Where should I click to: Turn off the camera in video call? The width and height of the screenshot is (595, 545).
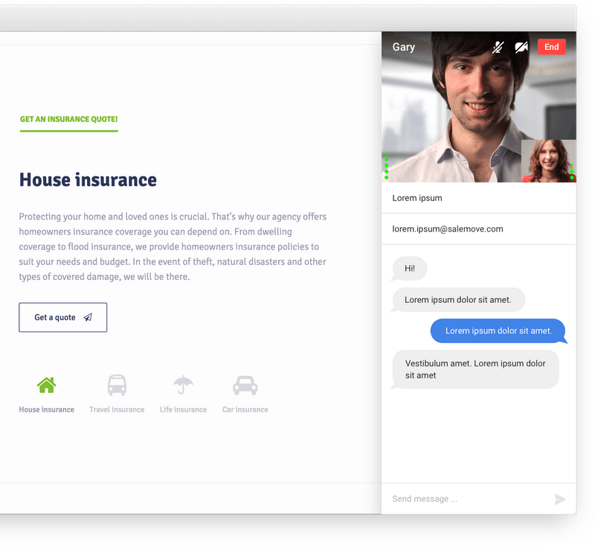coord(521,47)
